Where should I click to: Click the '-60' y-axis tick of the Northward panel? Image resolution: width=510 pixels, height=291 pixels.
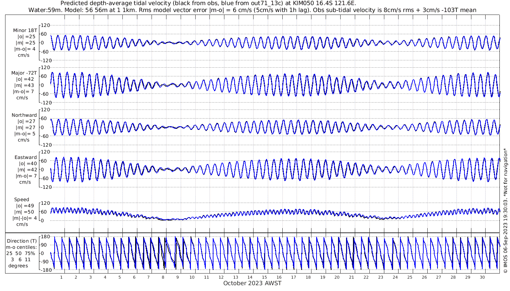pyautogui.click(x=46, y=136)
